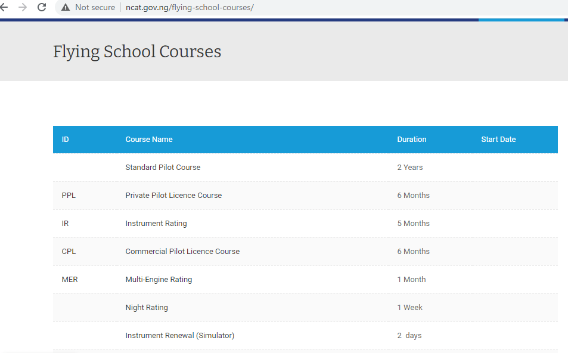Click Instrument Renewal (Simulator) course name
The width and height of the screenshot is (568, 353).
tap(179, 336)
